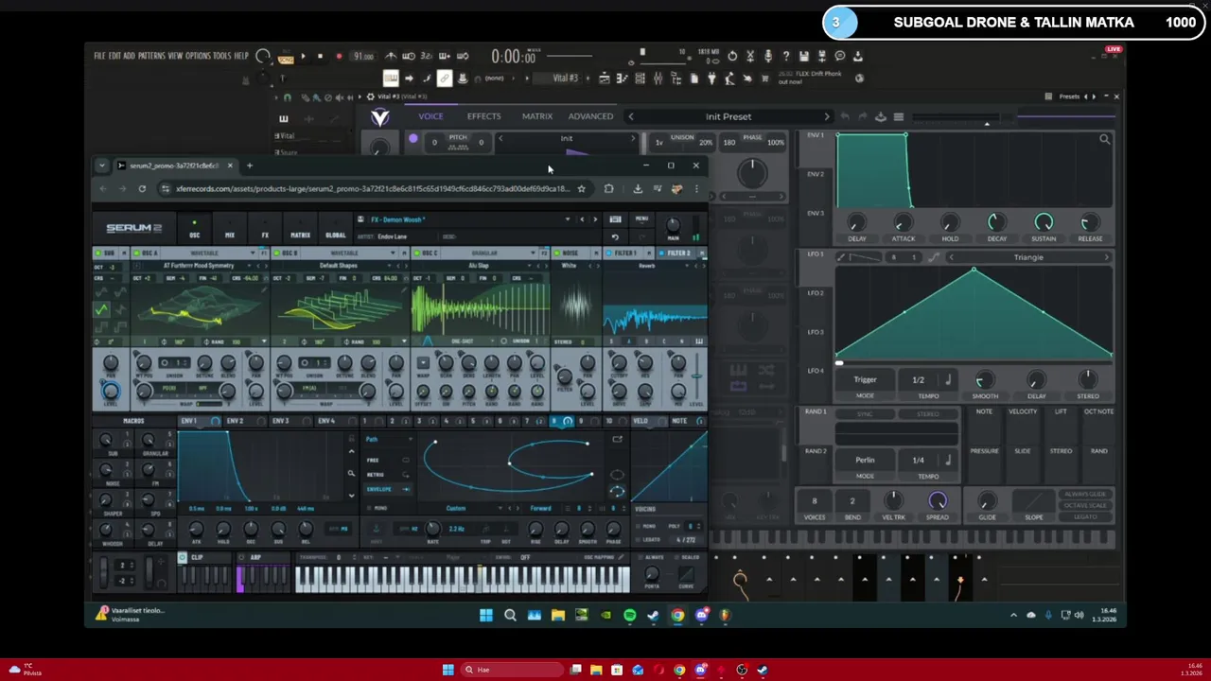Click the FL Studio save disk icon
1211x681 pixels.
tap(803, 57)
